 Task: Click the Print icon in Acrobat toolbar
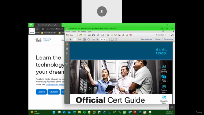point(93,35)
